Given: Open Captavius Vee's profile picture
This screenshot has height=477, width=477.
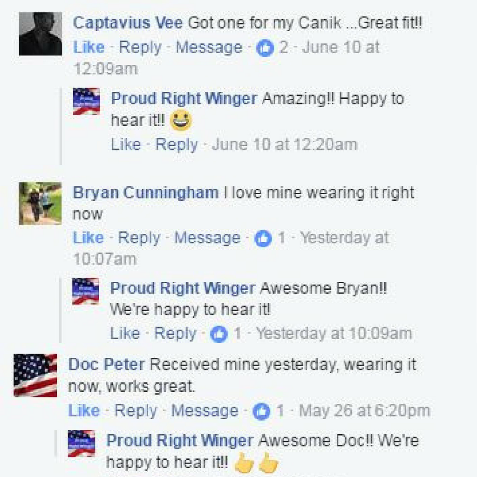Looking at the screenshot, I should click(x=41, y=34).
